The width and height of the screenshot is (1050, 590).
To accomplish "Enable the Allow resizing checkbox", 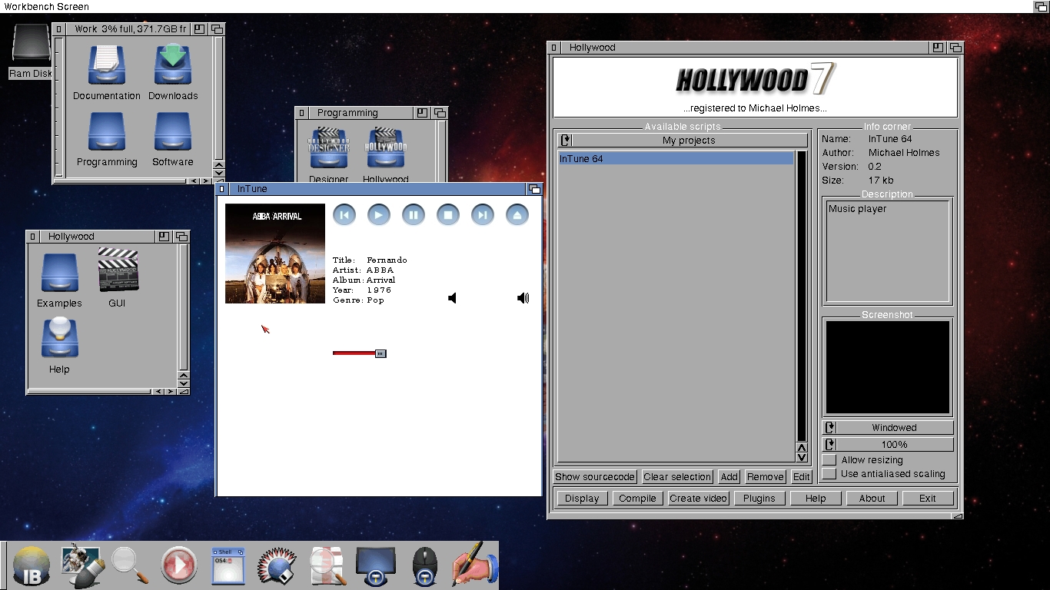I will click(829, 459).
